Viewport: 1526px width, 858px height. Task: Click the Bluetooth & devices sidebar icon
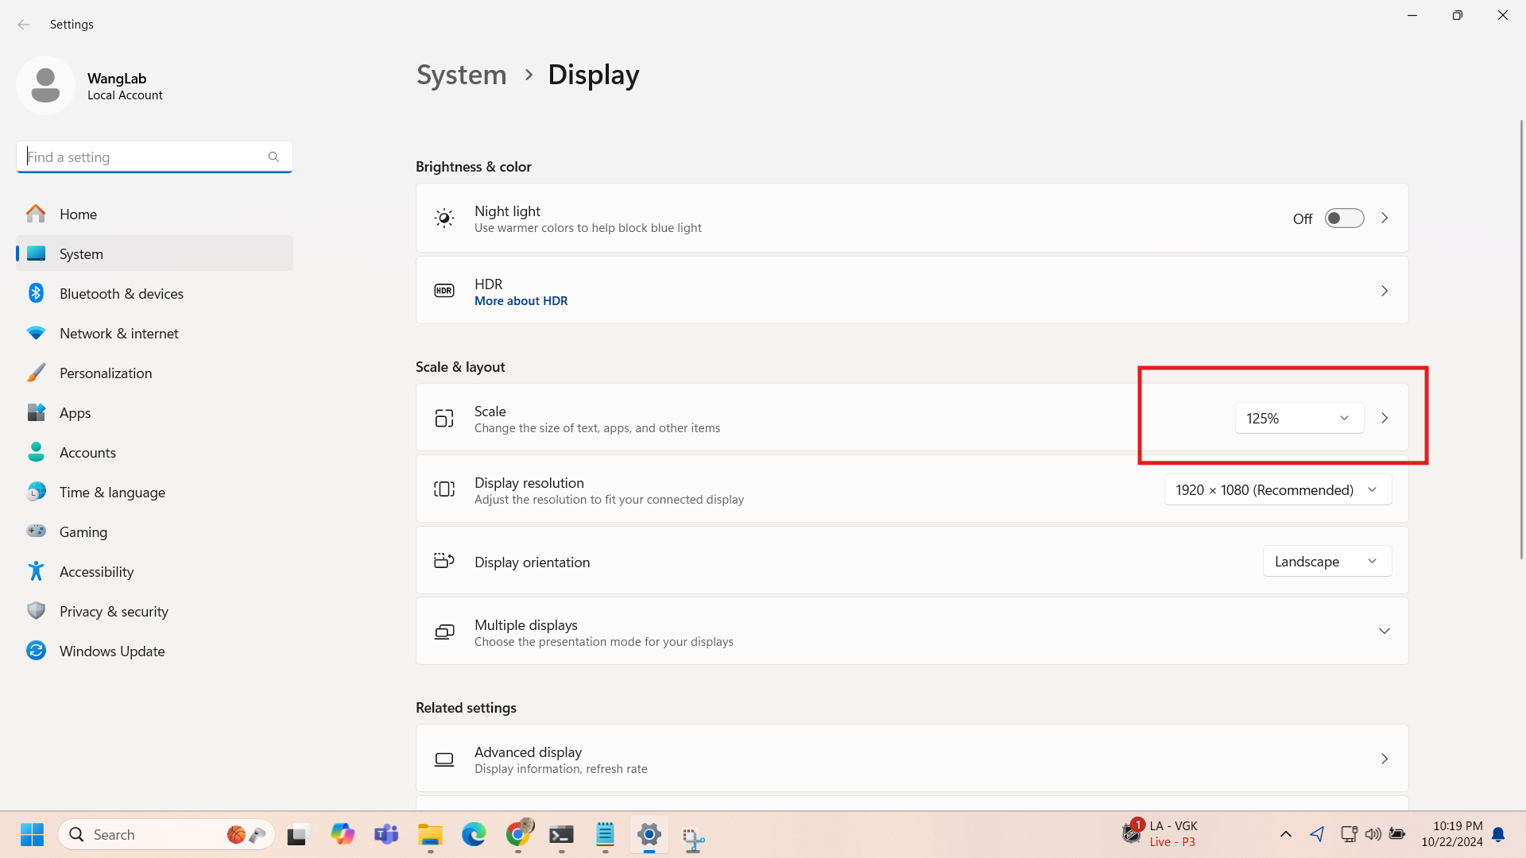(x=36, y=293)
